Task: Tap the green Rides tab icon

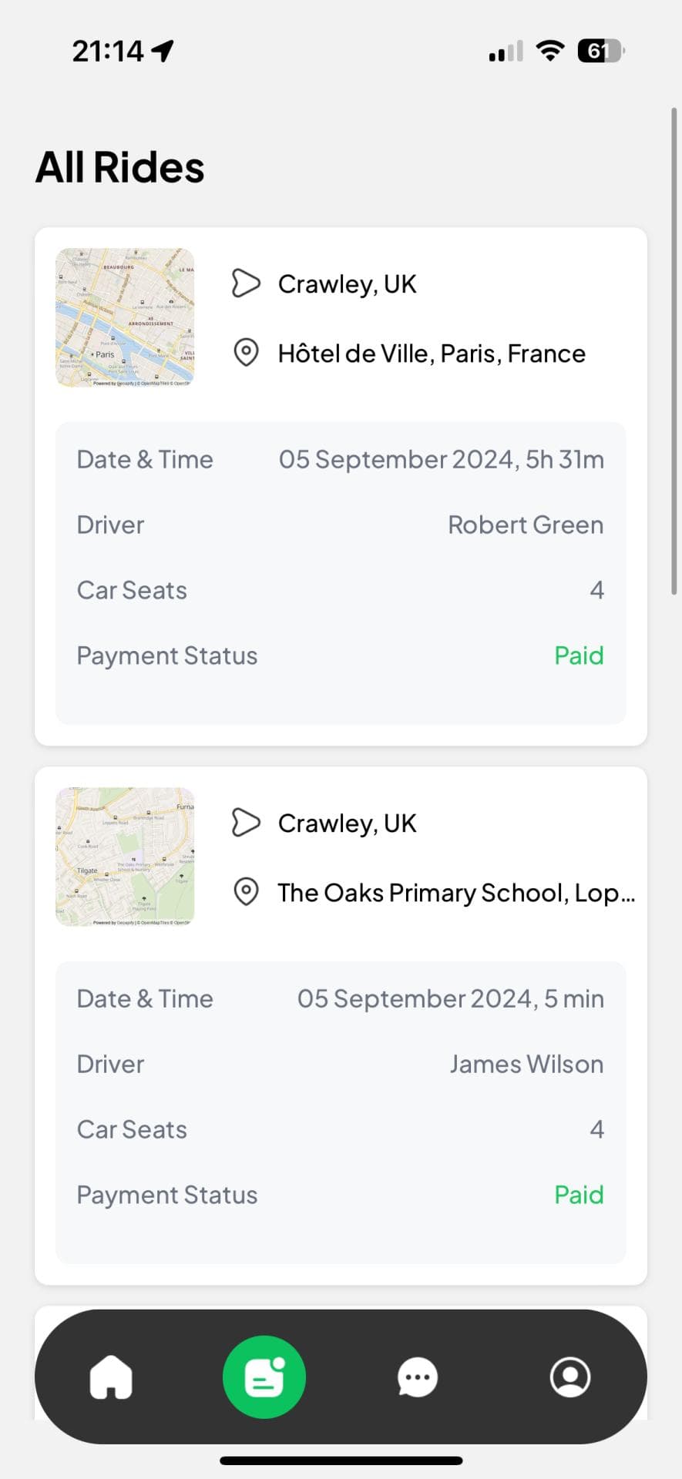Action: tap(264, 1377)
